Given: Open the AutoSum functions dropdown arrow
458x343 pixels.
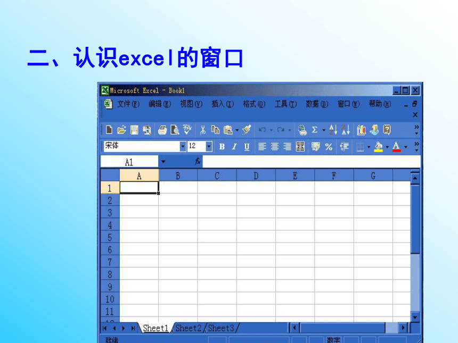Looking at the screenshot, I should coord(324,130).
